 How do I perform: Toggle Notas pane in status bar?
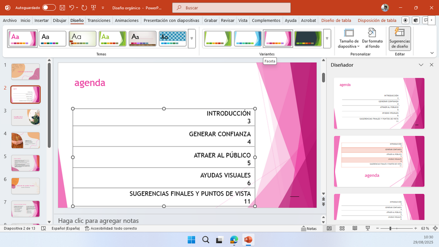pyautogui.click(x=309, y=229)
